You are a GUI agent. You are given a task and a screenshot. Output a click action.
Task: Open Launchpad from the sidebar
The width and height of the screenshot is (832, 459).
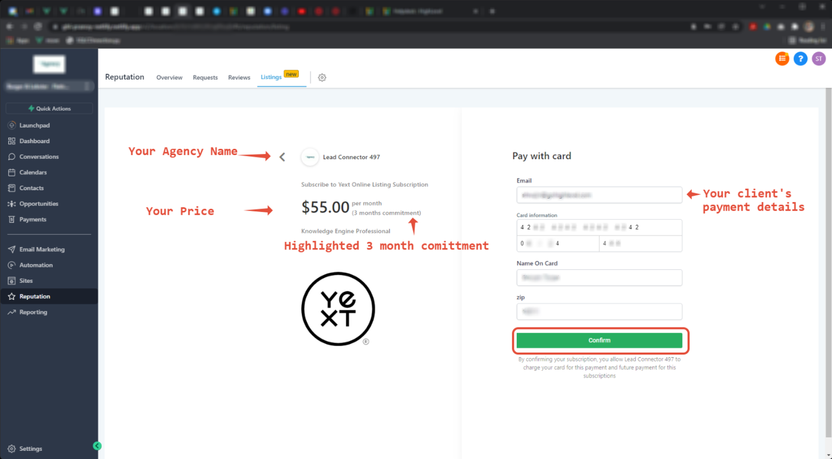pos(34,125)
